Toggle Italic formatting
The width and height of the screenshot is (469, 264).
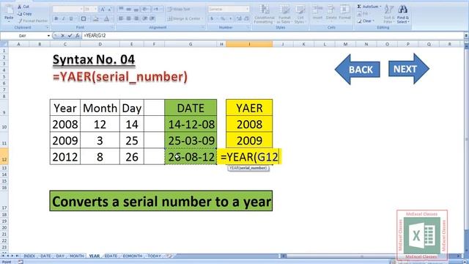64,19
